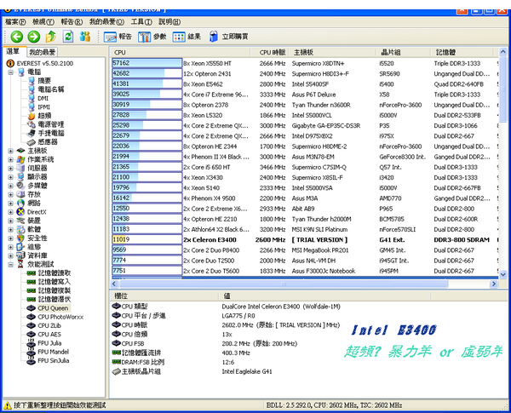511x413 pixels.
Task: Expand the 多媒體 tree node
Action: [10, 186]
